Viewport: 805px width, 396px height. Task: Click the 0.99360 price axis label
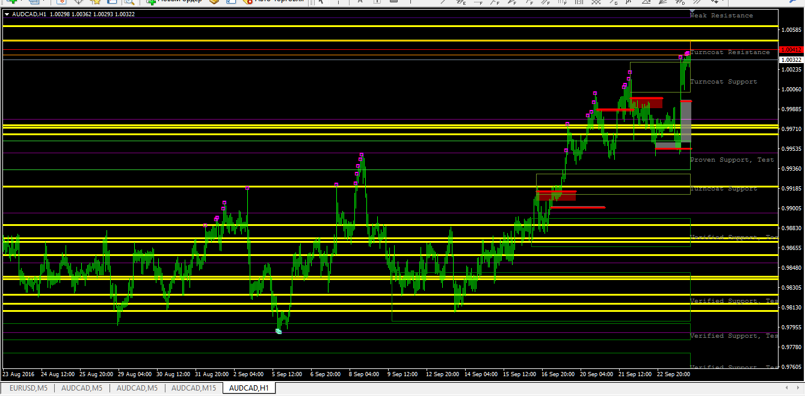[x=791, y=169]
